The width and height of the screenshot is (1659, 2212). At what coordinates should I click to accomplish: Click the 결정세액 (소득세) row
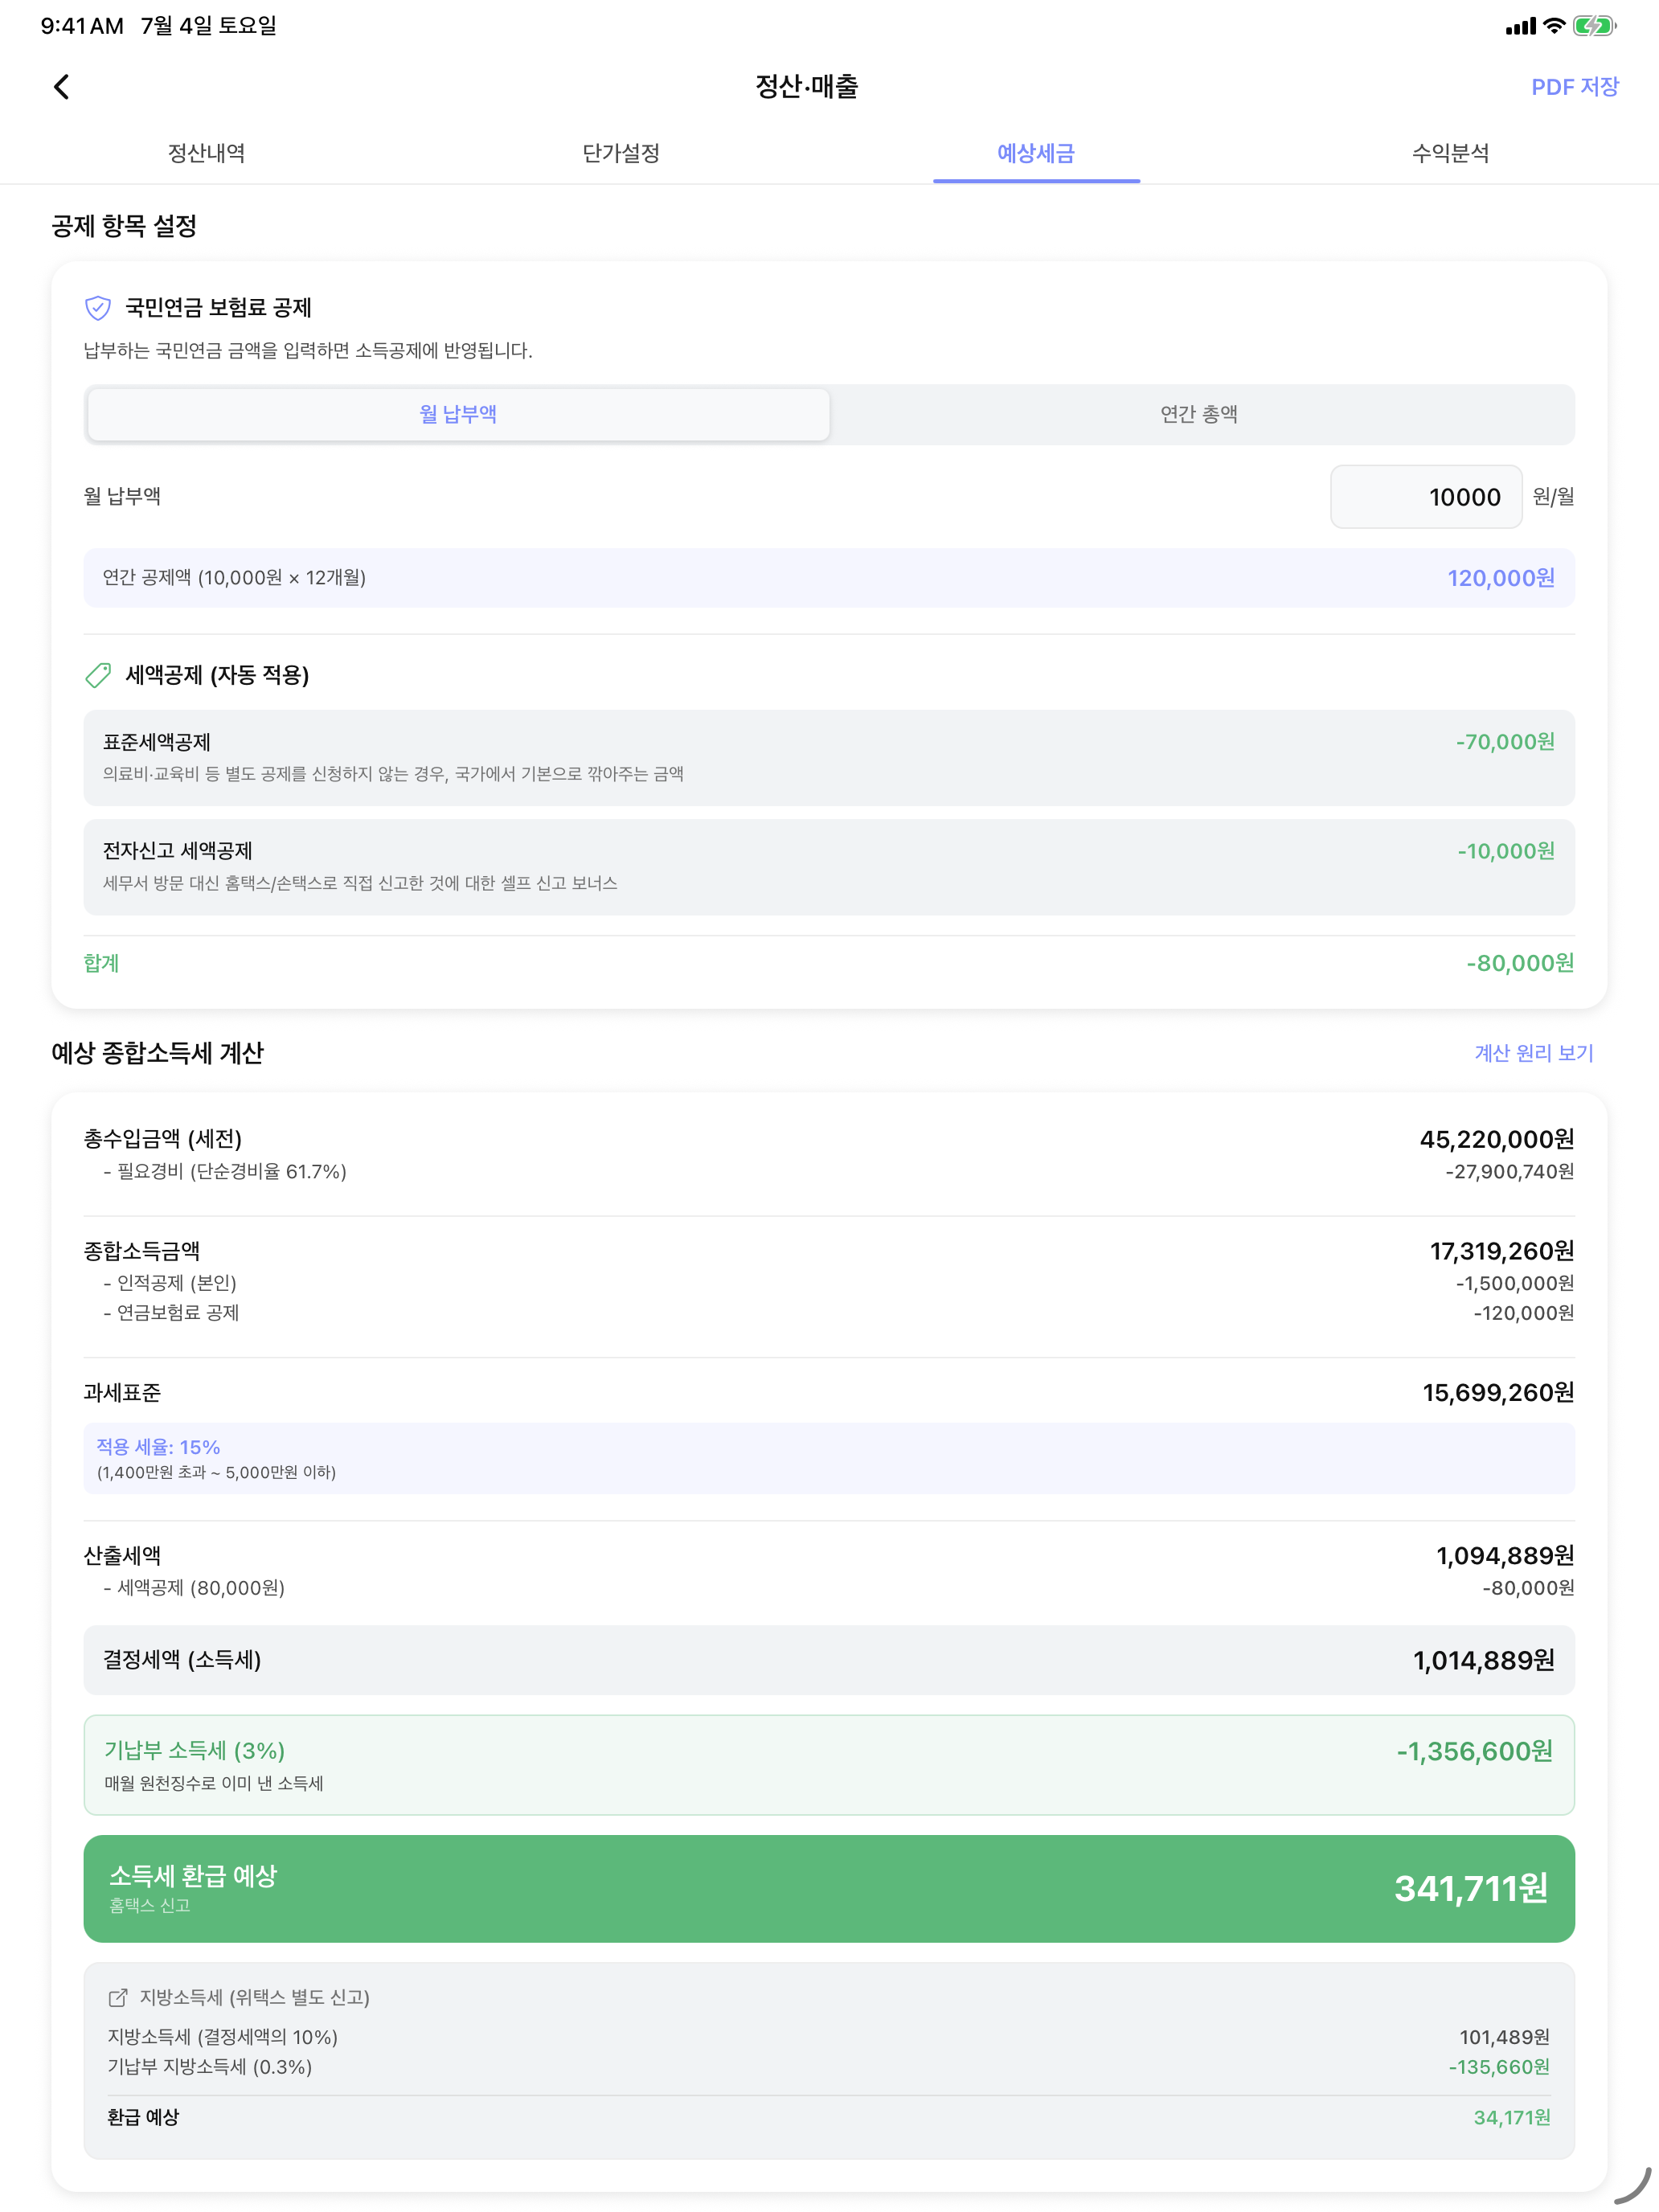pyautogui.click(x=829, y=1660)
